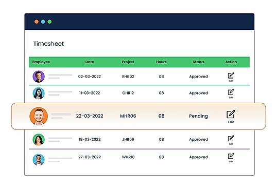This screenshot has height=189, width=277.
Task: Click Approved status in CHR12 row
Action: 199,93
